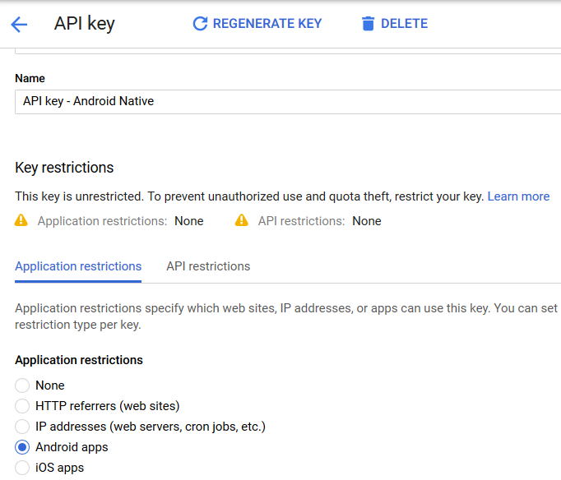Click the 'API key' page title

(x=85, y=24)
